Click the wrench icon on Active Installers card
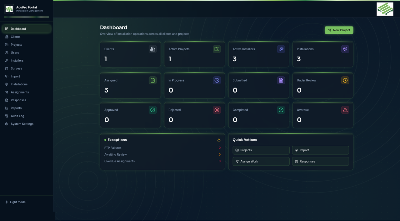This screenshot has height=221, width=400. click(281, 49)
